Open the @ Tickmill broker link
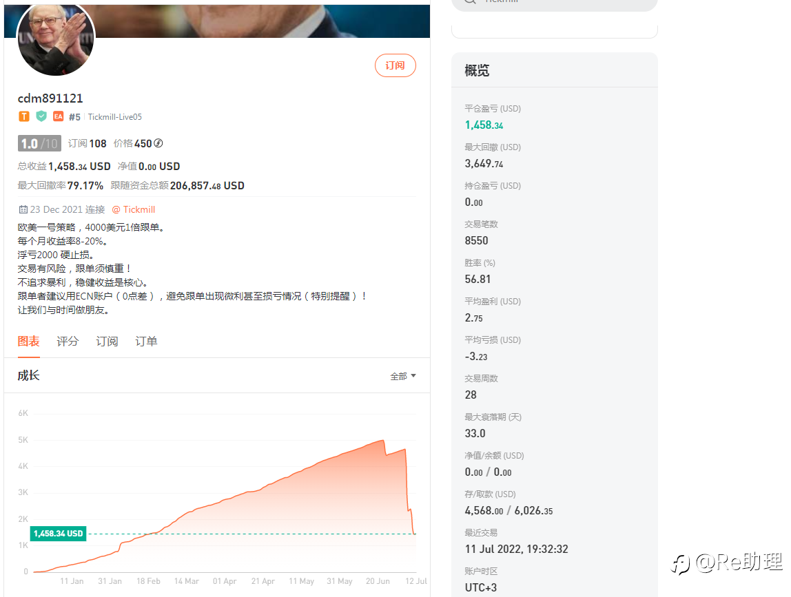The width and height of the screenshot is (791, 597). (x=133, y=209)
